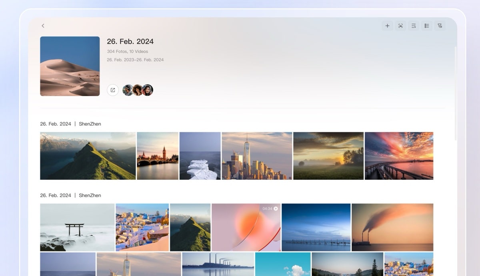Switch to list view layout

[x=427, y=26]
